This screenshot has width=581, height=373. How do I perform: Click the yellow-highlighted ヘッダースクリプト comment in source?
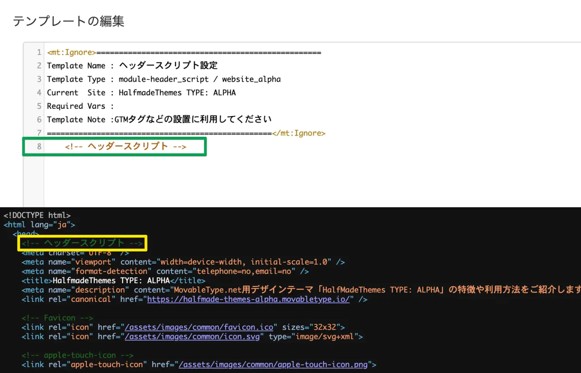pyautogui.click(x=83, y=243)
